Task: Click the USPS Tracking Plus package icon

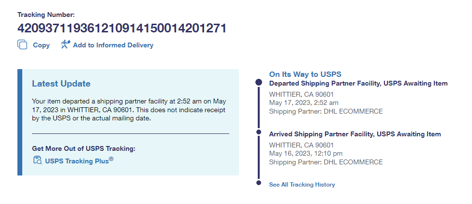Action: tap(37, 160)
